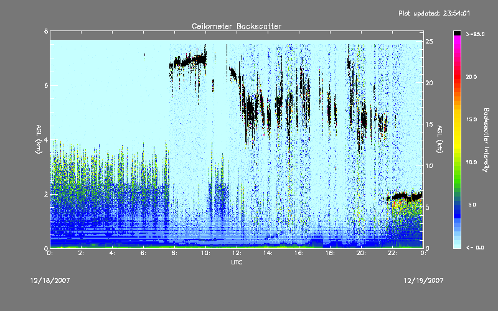498x311 pixels.
Task: Click the '15' kft altitude tick
Action: pos(429,124)
